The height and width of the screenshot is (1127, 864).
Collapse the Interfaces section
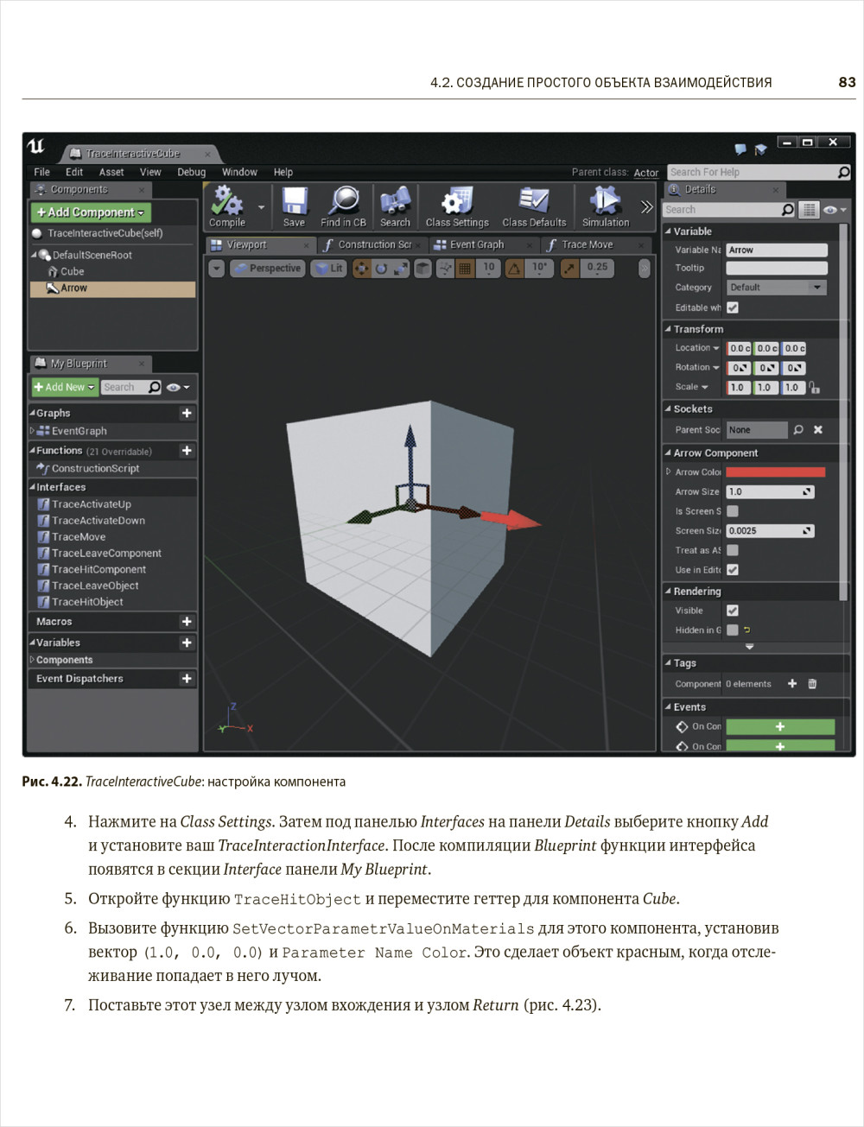[33, 487]
